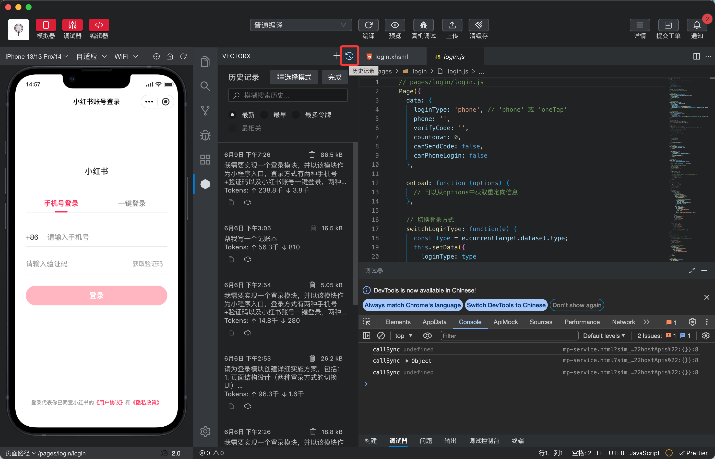This screenshot has width=715, height=459.
Task: Click the 历史记录 history clock icon
Action: click(349, 56)
